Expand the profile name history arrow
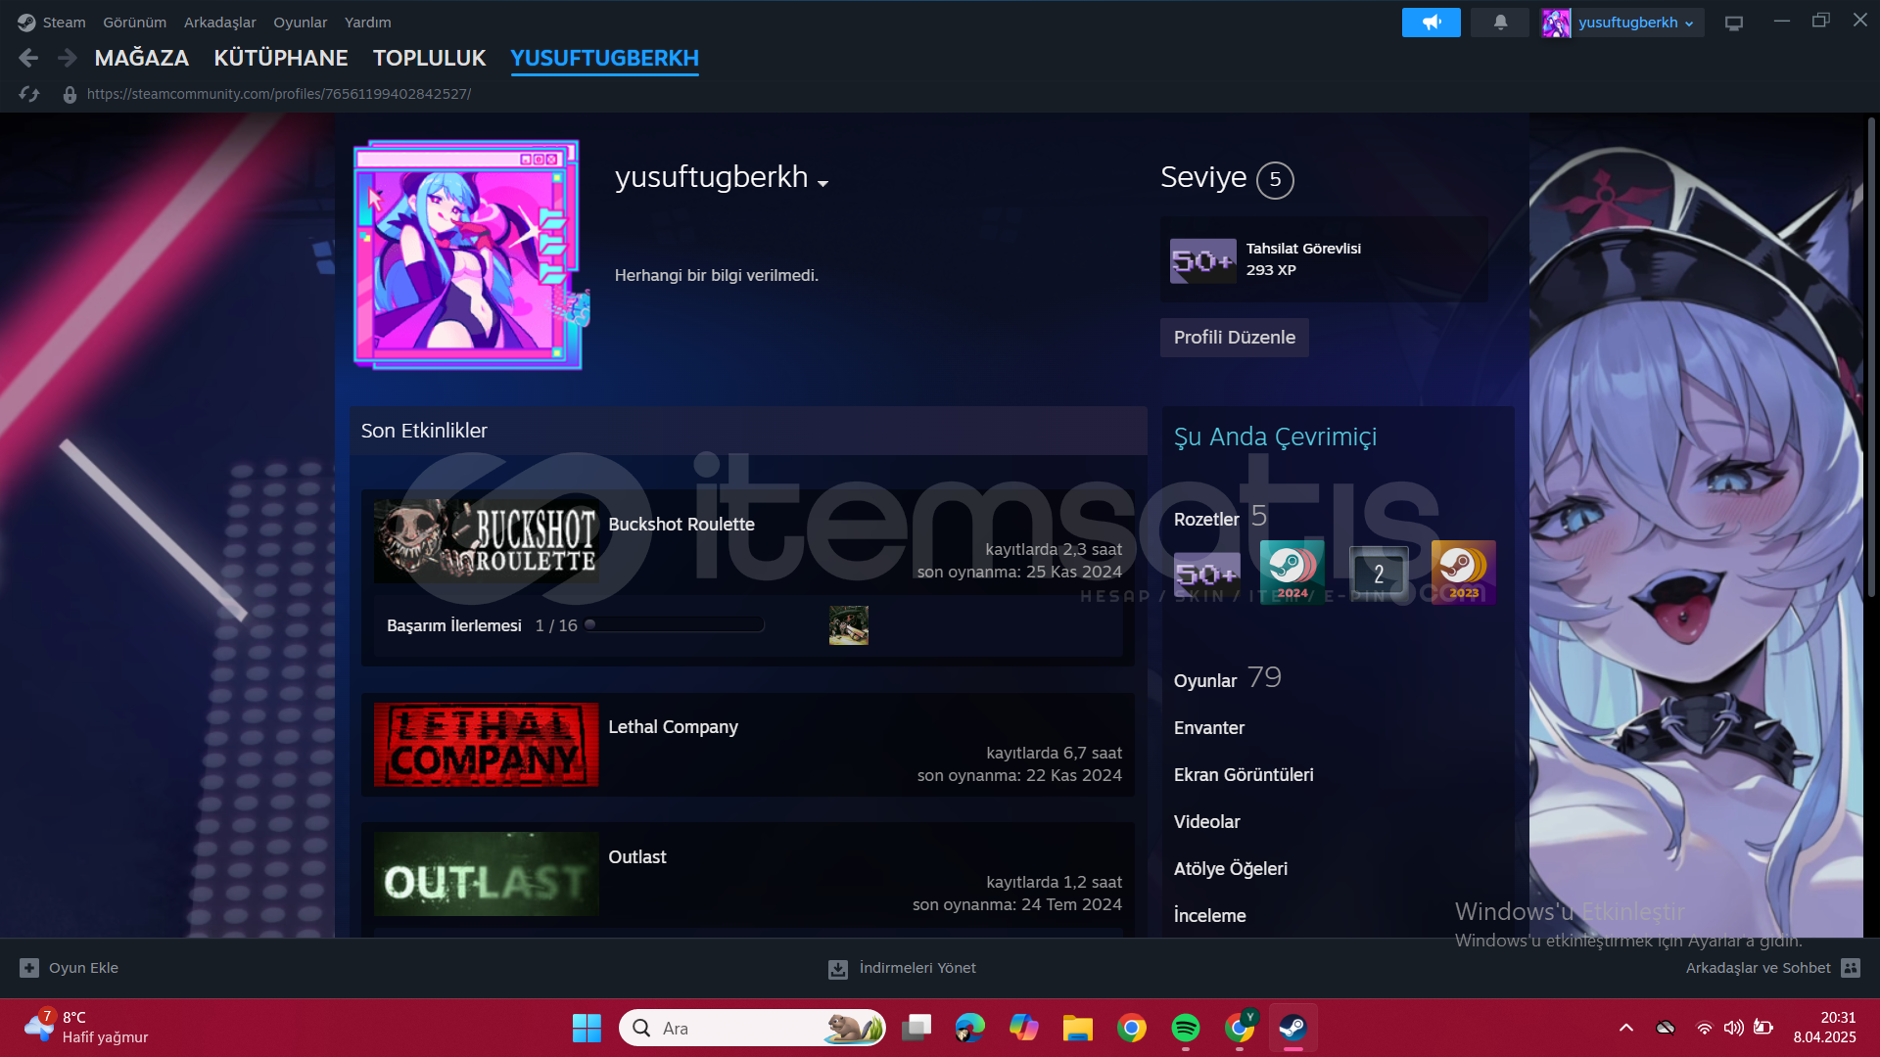1880x1057 pixels. (822, 183)
